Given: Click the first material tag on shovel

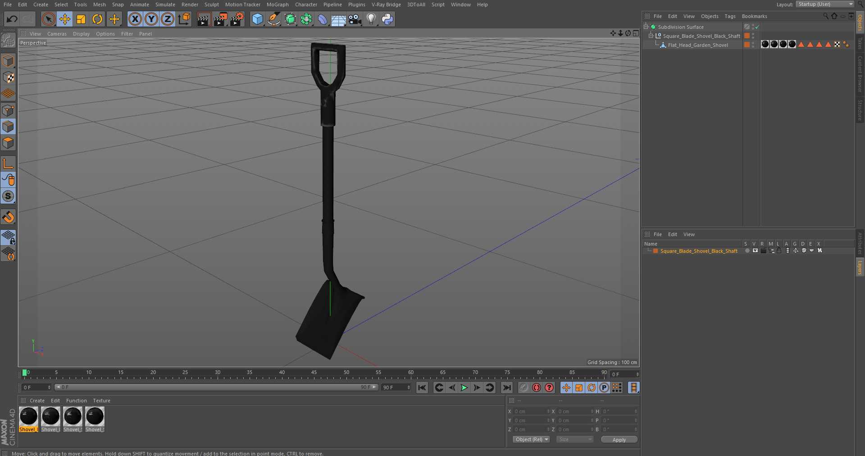Looking at the screenshot, I should coord(765,44).
